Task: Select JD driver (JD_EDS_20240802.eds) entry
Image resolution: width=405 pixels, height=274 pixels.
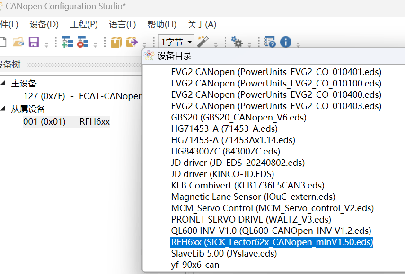Action: tap(238, 163)
